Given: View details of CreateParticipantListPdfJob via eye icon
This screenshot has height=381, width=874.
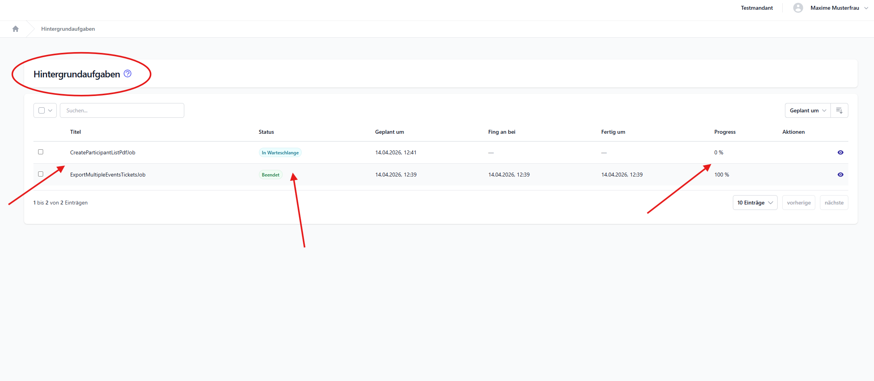Looking at the screenshot, I should [x=840, y=152].
